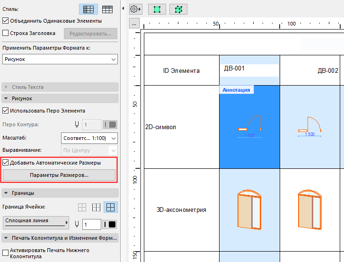The width and height of the screenshot is (344, 262).
Task: Click the contour pen color swatch
Action: (x=110, y=124)
